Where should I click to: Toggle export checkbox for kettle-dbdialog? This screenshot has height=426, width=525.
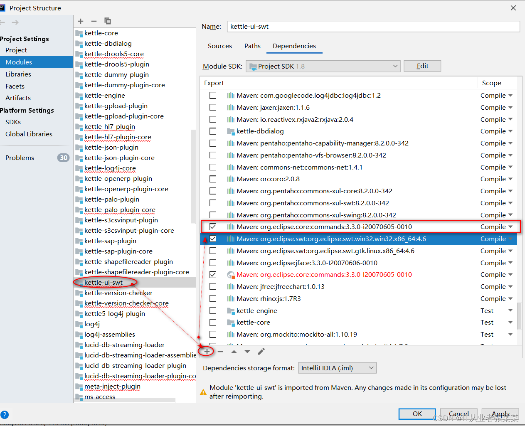tap(213, 131)
